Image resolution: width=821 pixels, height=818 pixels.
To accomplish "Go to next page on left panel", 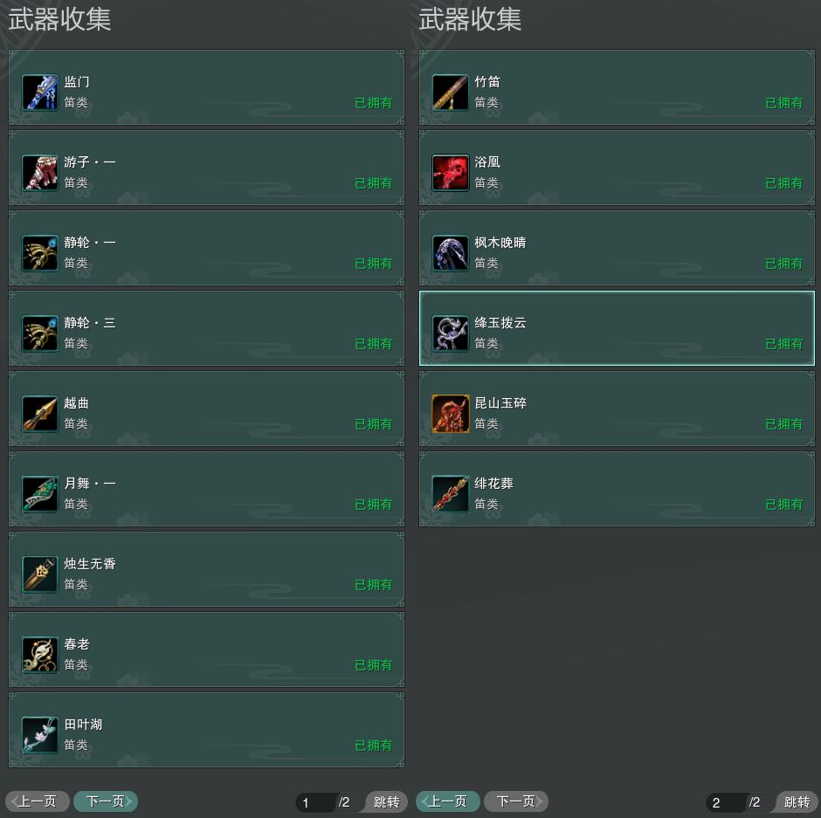I will click(x=106, y=801).
